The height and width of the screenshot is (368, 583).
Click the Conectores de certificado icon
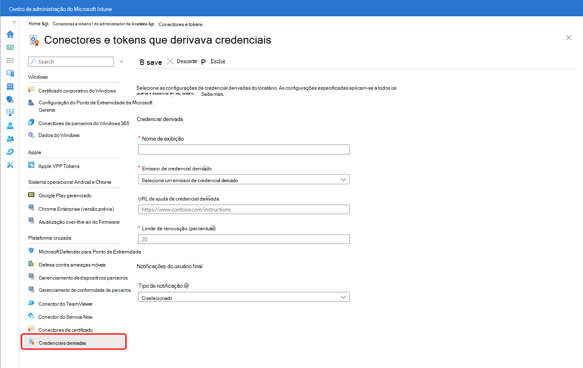[x=31, y=328]
